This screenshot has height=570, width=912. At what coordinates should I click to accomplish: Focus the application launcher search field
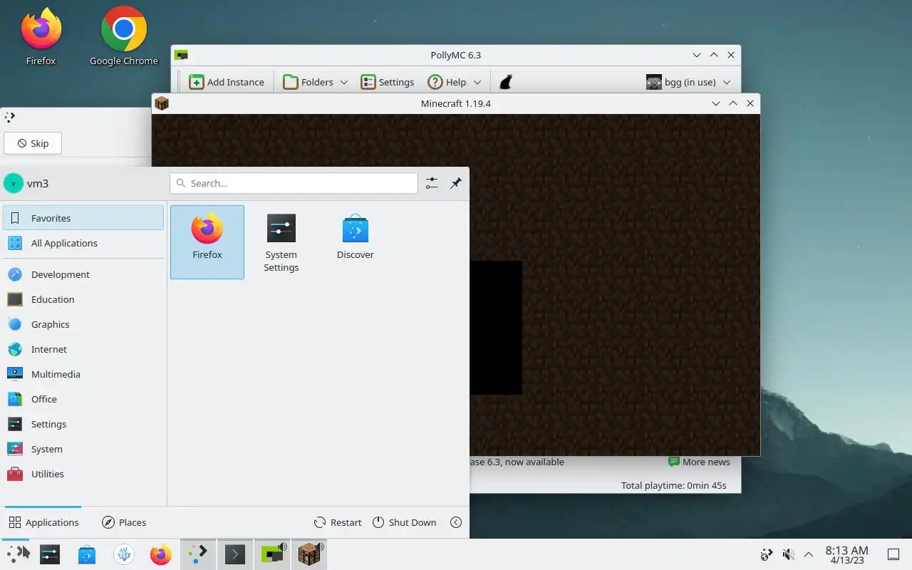[294, 183]
